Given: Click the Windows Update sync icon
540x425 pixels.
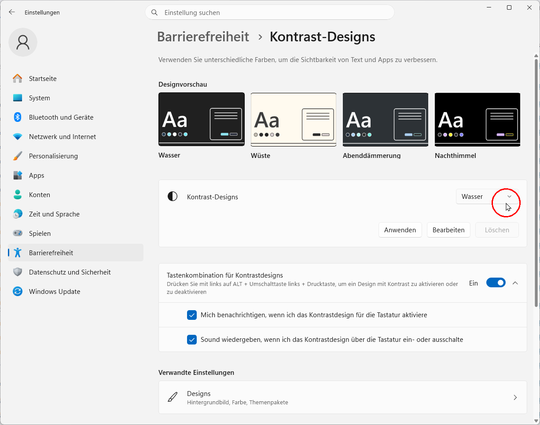Looking at the screenshot, I should coord(18,292).
